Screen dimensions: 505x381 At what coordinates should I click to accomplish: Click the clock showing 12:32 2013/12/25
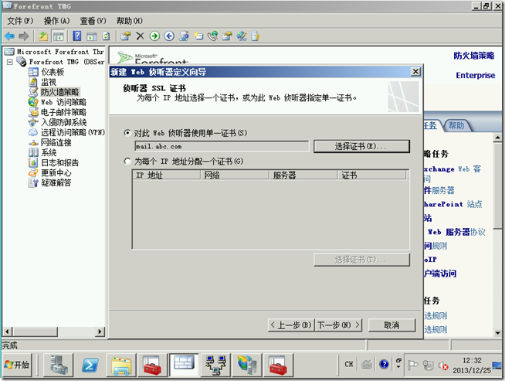click(472, 366)
